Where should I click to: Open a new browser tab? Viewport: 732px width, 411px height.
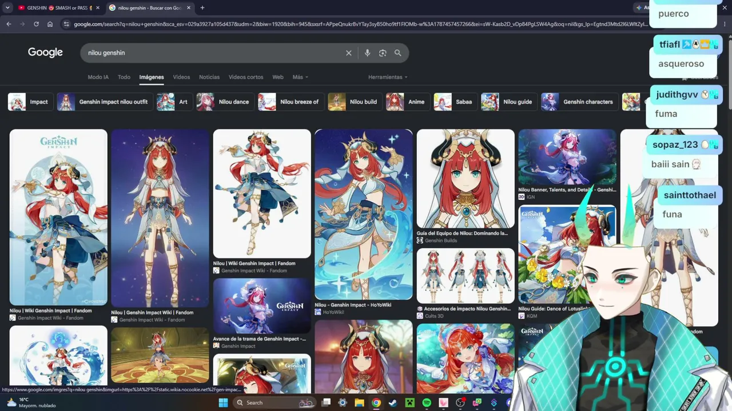point(202,8)
